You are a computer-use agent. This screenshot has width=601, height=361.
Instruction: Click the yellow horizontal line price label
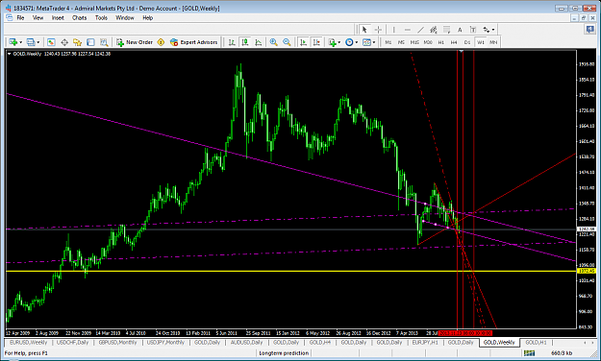click(x=587, y=271)
